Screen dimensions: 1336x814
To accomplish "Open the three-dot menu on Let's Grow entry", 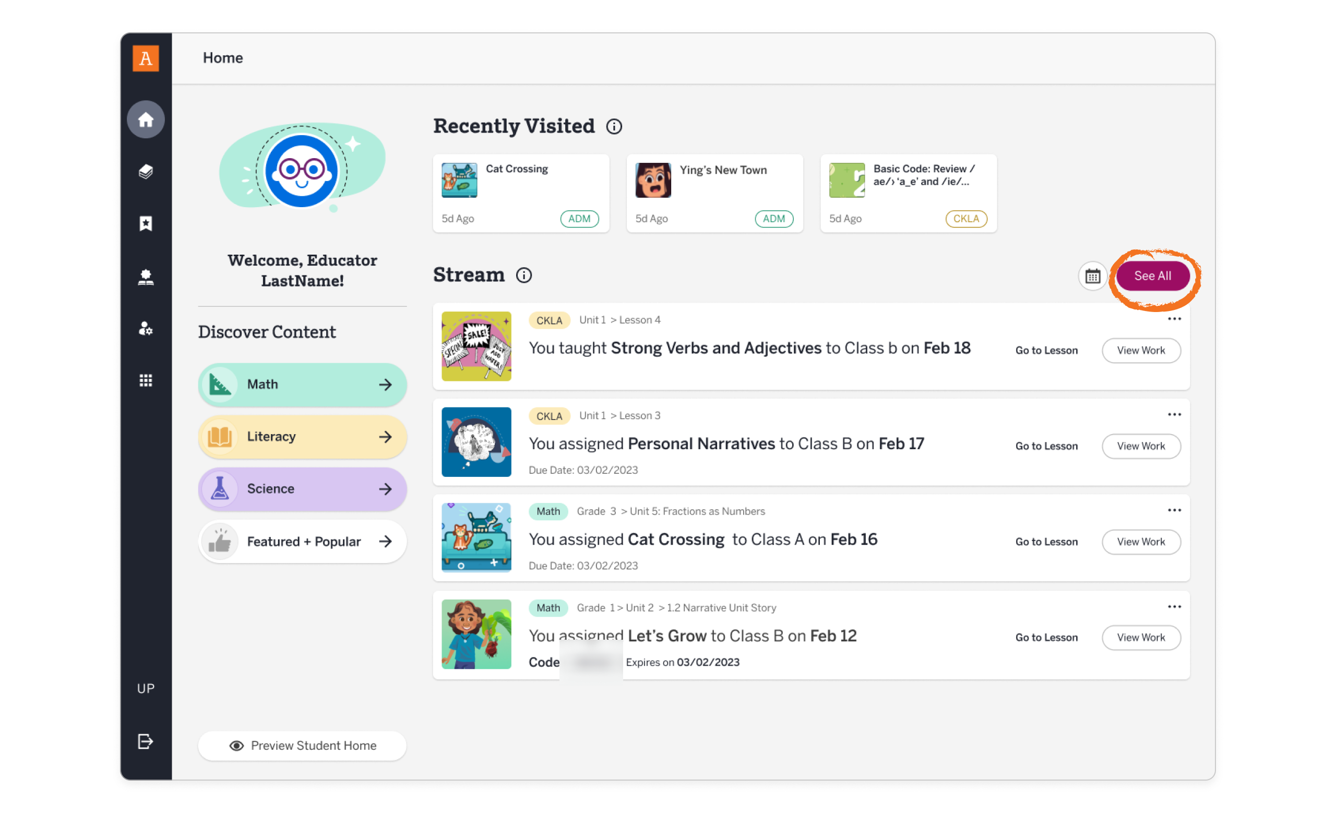I will click(1174, 606).
